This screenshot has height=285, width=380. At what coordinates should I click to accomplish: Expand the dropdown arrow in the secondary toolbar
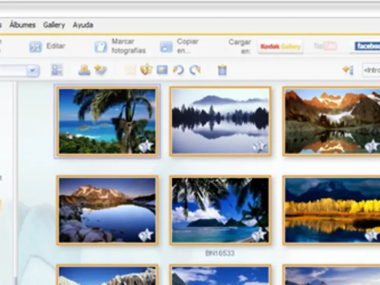click(33, 71)
